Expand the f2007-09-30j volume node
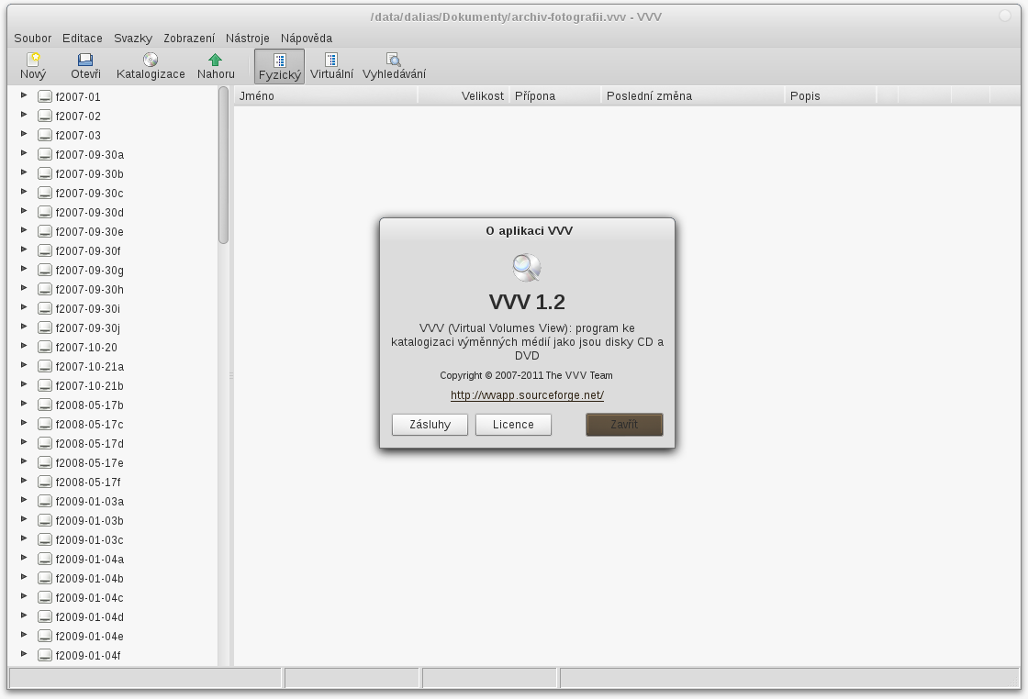1028x699 pixels. [x=24, y=327]
